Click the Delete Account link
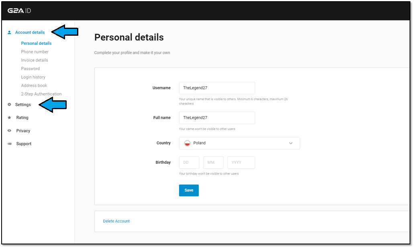Viewport: 414px width, 248px height. [116, 221]
